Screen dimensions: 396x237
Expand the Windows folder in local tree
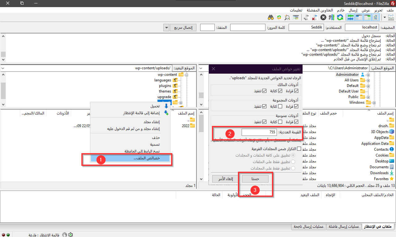[374, 102]
